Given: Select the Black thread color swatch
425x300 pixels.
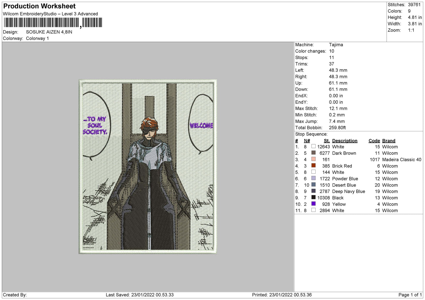Looking at the screenshot, I should pyautogui.click(x=314, y=197).
